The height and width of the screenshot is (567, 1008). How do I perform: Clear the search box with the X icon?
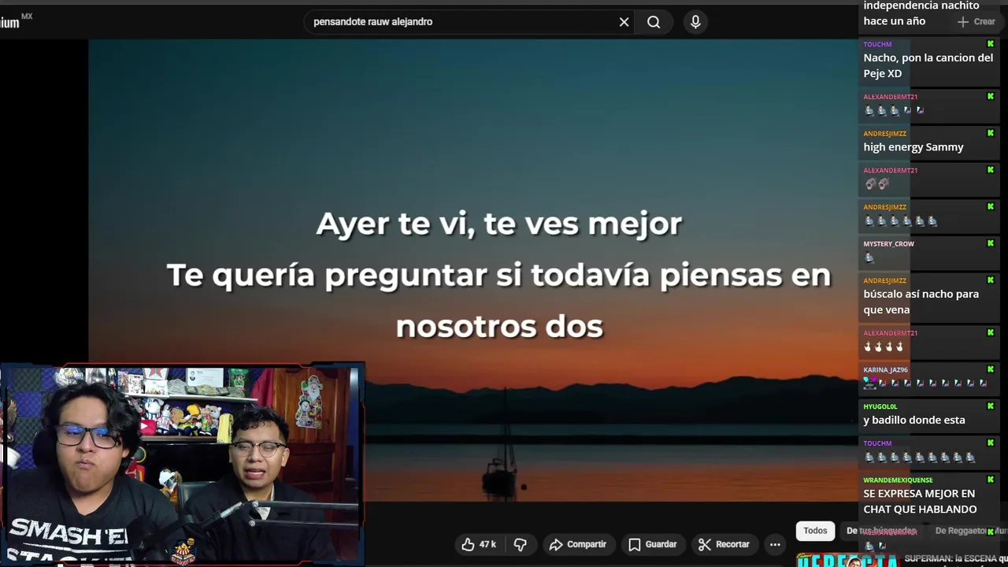pyautogui.click(x=624, y=22)
